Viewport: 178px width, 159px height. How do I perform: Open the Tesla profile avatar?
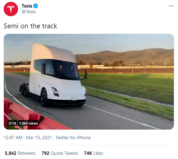tap(11, 9)
